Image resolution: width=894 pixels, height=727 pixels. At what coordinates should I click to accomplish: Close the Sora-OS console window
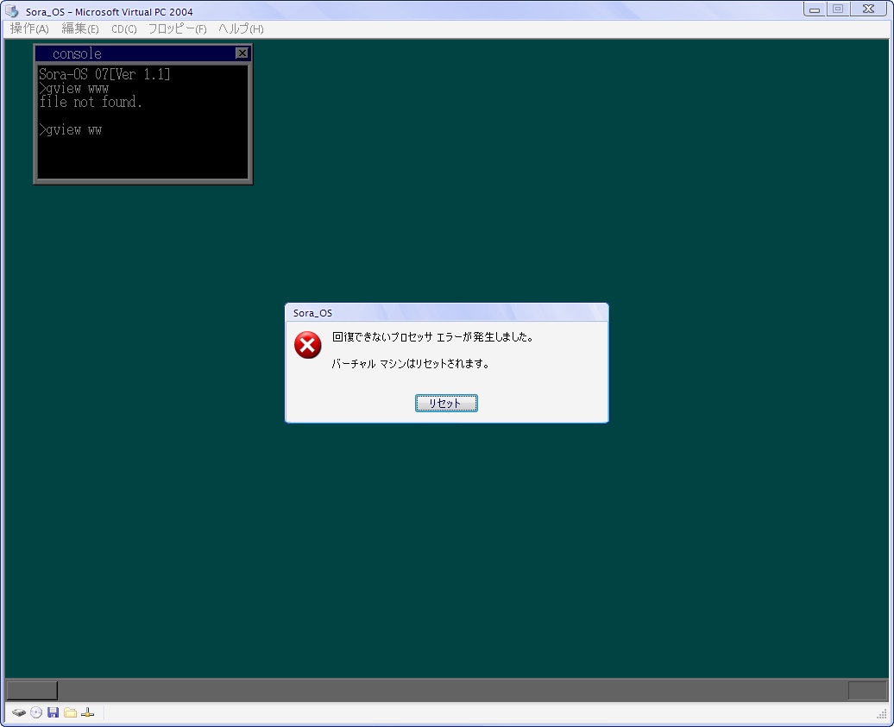(x=242, y=53)
